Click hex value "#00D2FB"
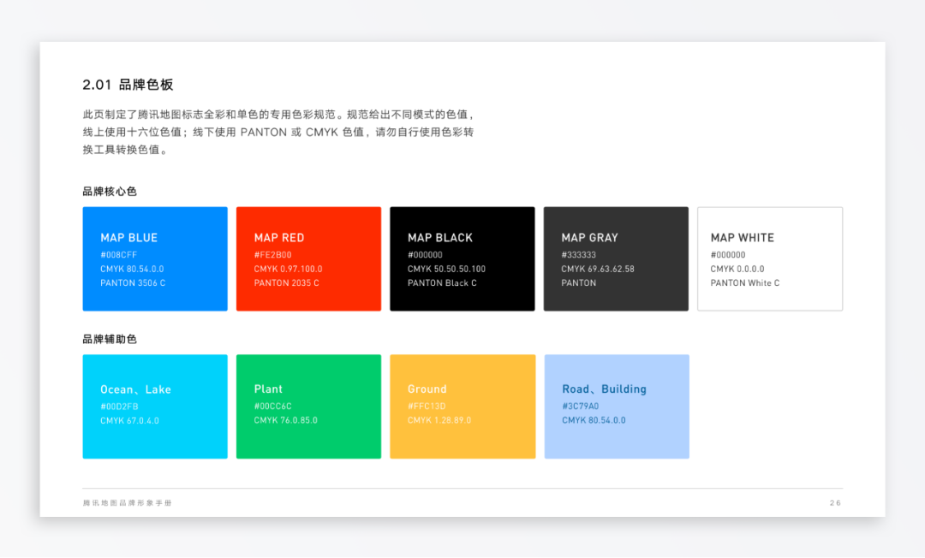The image size is (925, 558). [119, 407]
